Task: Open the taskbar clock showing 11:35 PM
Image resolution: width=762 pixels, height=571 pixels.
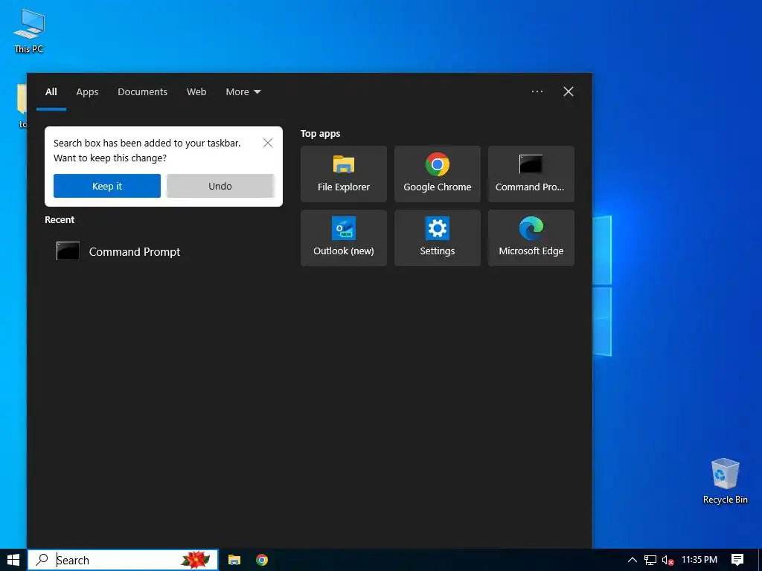Action: pos(699,560)
